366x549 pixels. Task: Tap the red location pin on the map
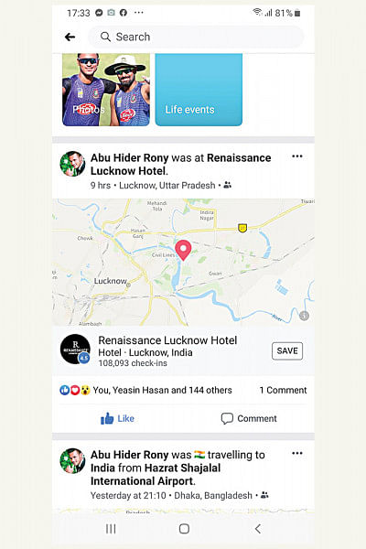(x=183, y=251)
